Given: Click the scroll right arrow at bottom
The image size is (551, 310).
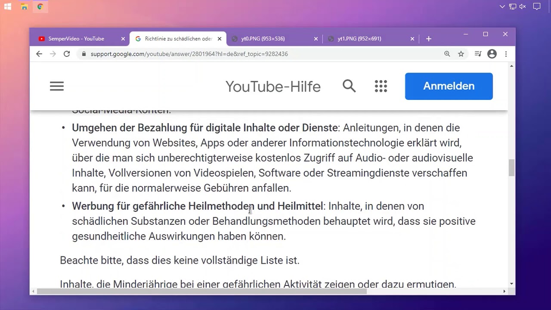Looking at the screenshot, I should pyautogui.click(x=505, y=291).
